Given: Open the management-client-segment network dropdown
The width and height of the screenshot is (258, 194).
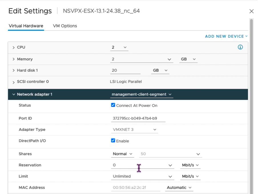Looking at the screenshot, I should 142,94.
